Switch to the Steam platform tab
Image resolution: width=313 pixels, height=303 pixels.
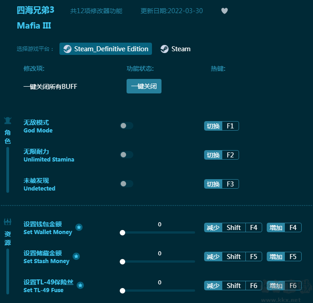176,49
